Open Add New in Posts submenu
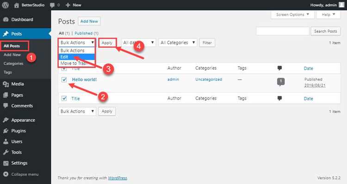 tap(12, 55)
